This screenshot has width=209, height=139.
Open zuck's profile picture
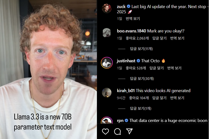(107, 9)
